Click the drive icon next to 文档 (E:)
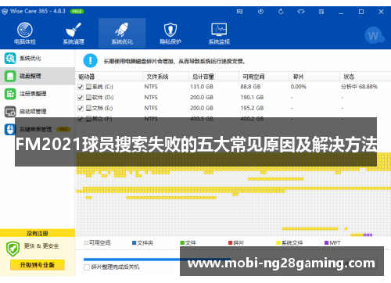This screenshot has height=283, width=391. click(x=89, y=108)
